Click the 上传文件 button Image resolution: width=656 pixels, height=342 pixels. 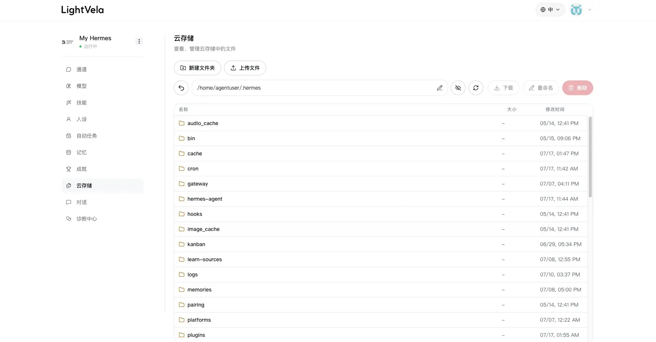coord(245,68)
